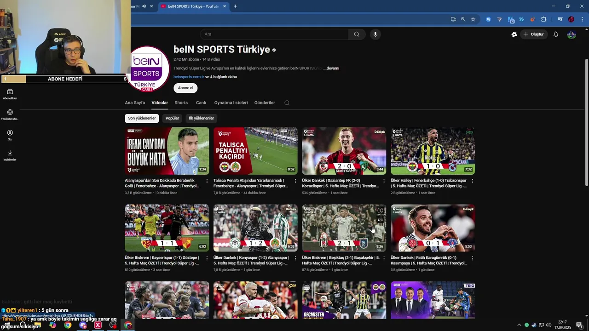Open Kayserispor 1-1 Göztepe video title
This screenshot has height=331, width=589.
tap(162, 261)
